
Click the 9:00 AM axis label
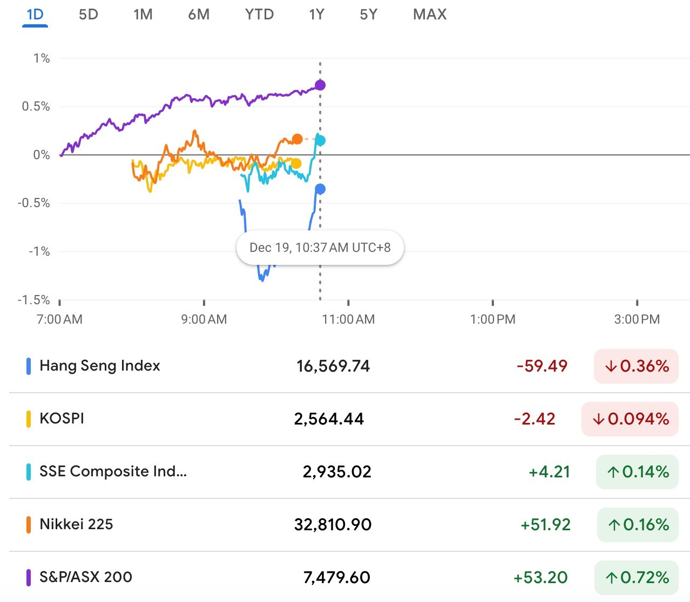point(204,319)
